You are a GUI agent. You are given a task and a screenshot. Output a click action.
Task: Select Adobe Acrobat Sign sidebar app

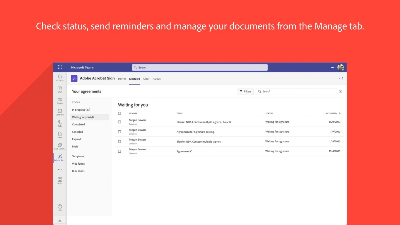pos(60,158)
